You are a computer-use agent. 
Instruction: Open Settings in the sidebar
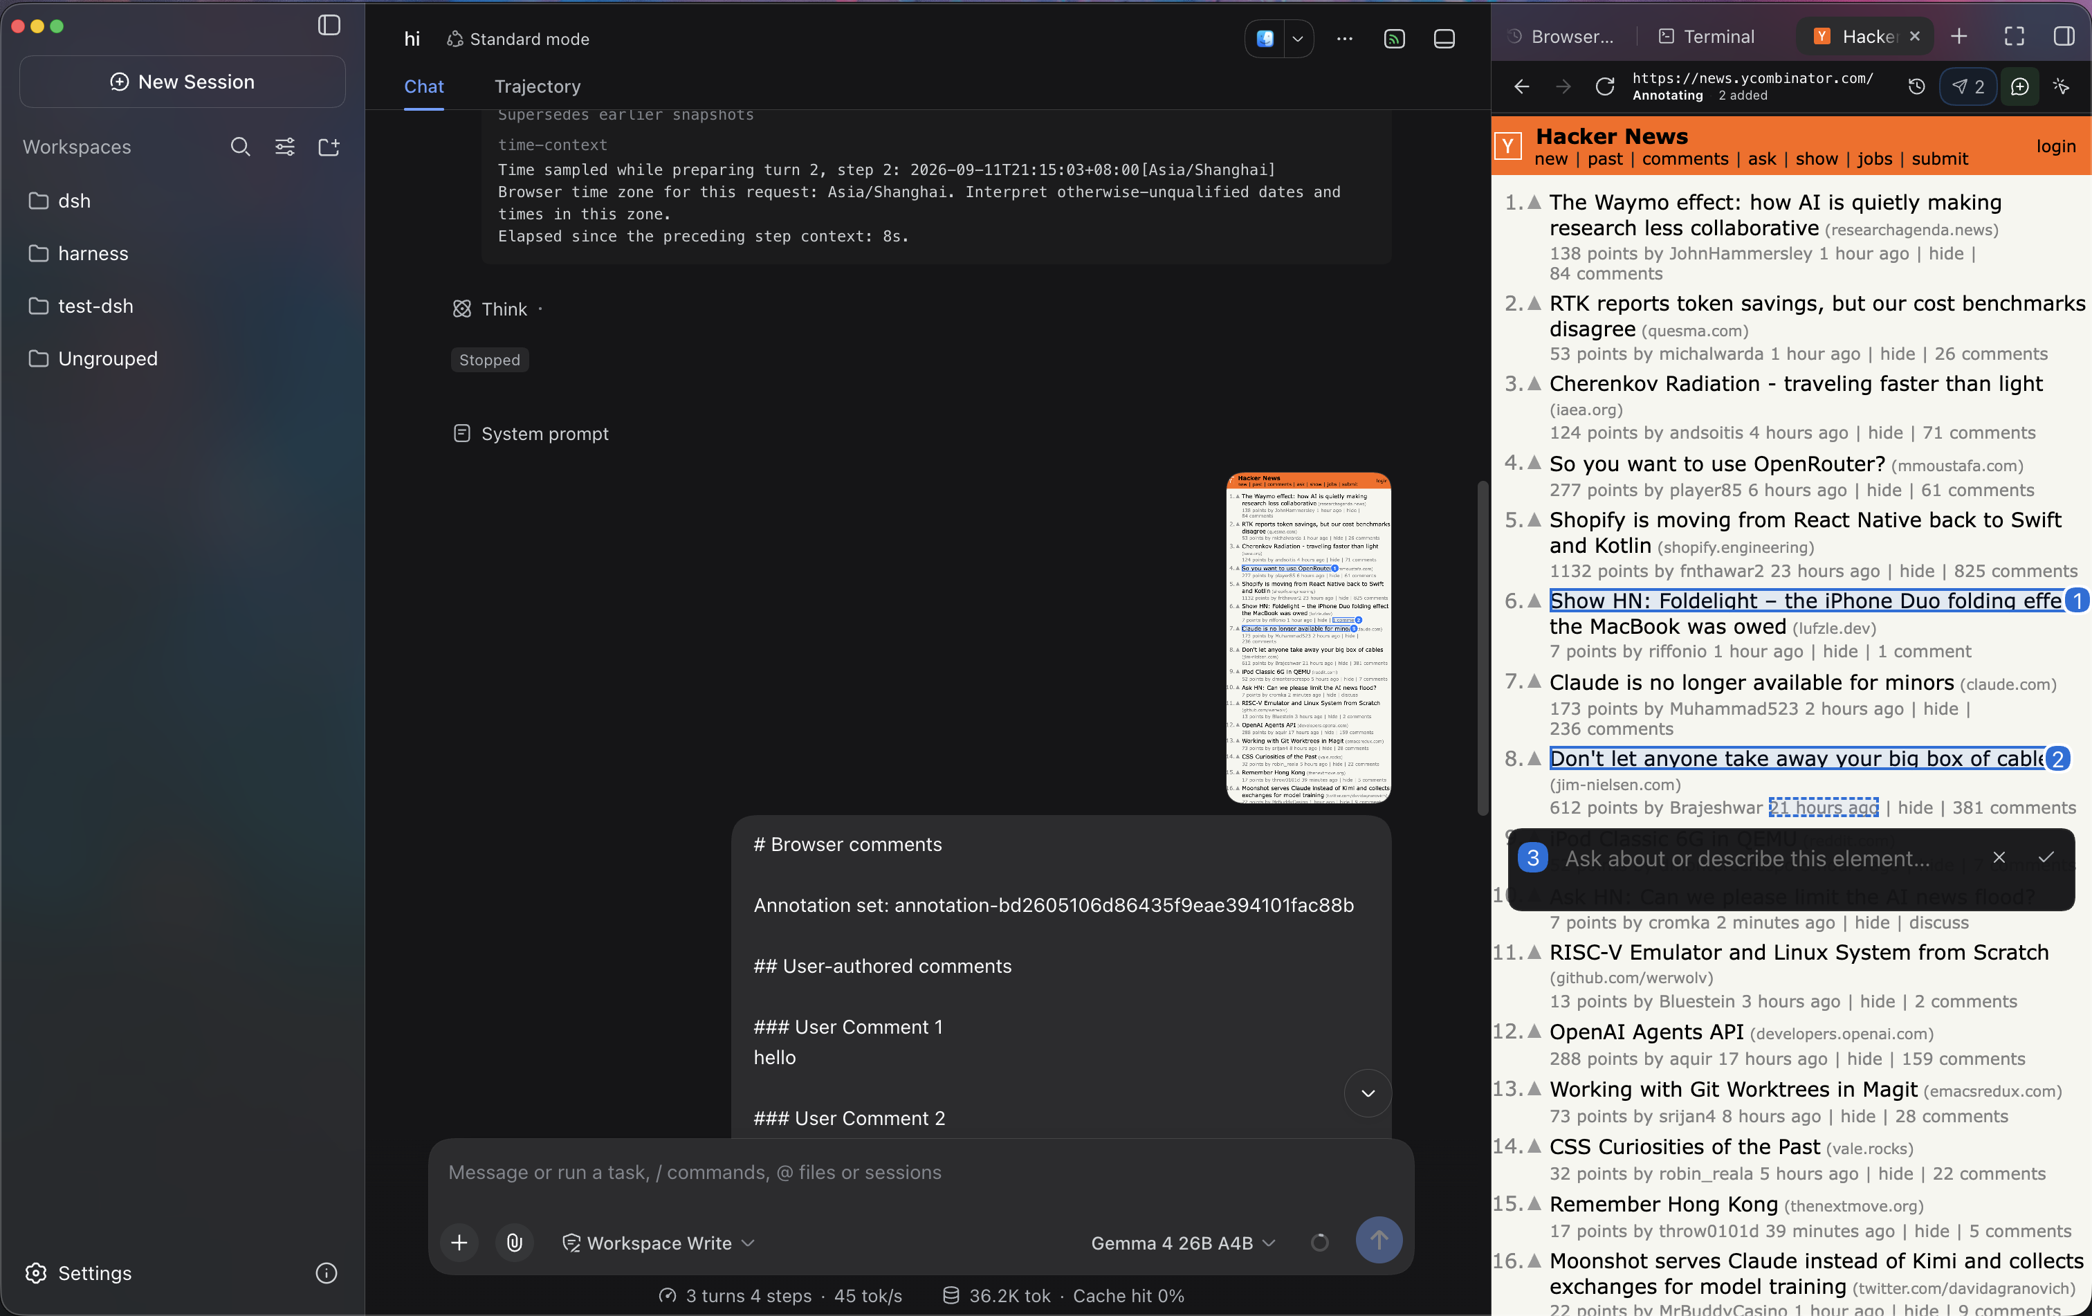pos(79,1272)
